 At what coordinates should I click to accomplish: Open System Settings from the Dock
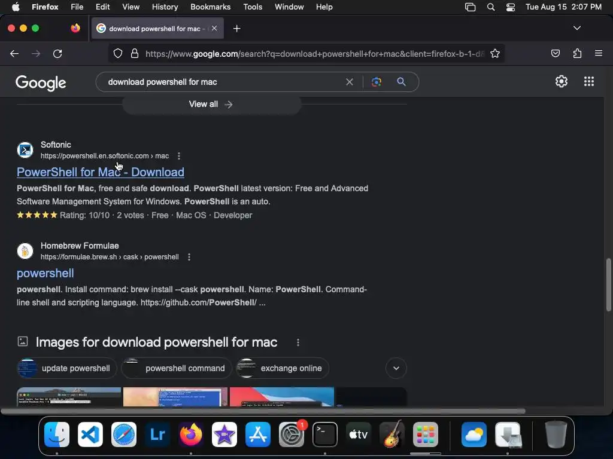292,434
